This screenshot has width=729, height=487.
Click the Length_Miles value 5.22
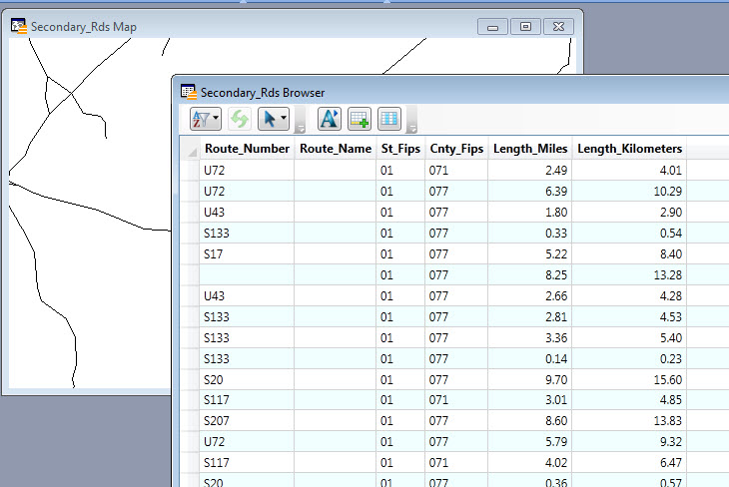pos(530,253)
